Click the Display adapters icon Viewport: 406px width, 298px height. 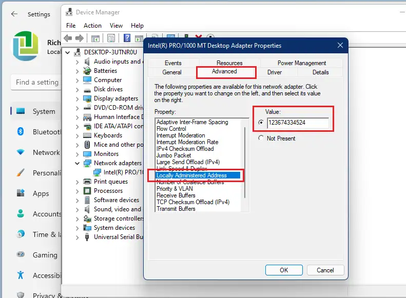point(87,98)
